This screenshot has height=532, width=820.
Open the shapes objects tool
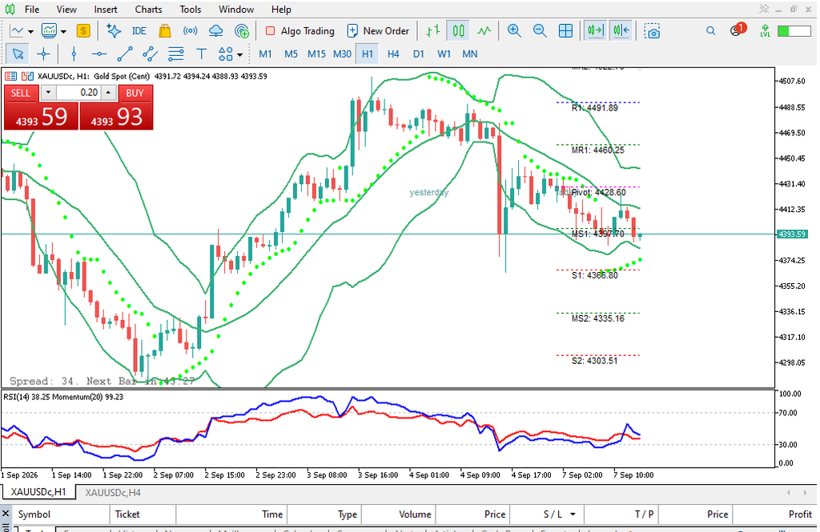pyautogui.click(x=225, y=54)
